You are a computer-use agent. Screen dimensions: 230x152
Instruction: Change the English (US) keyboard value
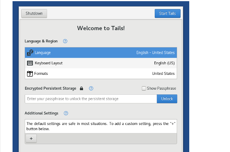coord(164,63)
